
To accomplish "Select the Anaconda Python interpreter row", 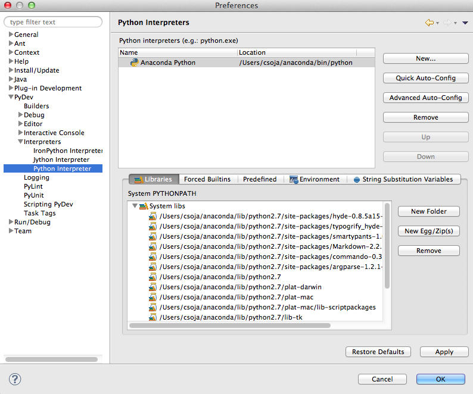I will 247,62.
